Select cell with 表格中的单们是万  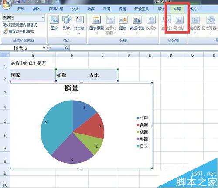coord(33,63)
